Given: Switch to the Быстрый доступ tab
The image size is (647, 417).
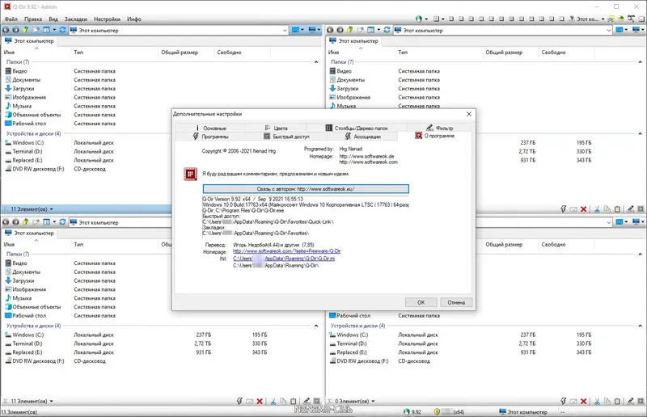Looking at the screenshot, I should 286,136.
